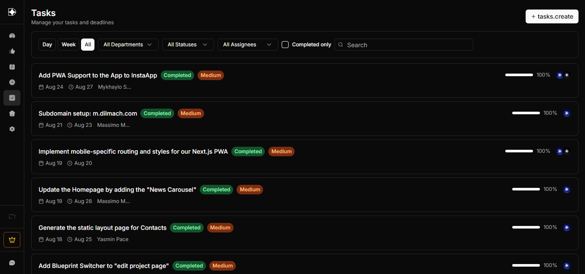Click Completed badge on News Carousel task

point(216,190)
